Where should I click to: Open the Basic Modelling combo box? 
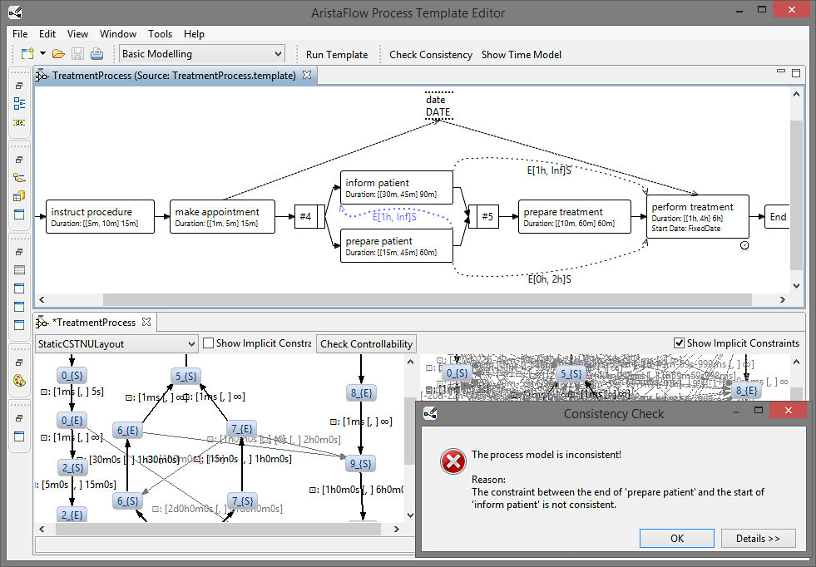point(202,53)
